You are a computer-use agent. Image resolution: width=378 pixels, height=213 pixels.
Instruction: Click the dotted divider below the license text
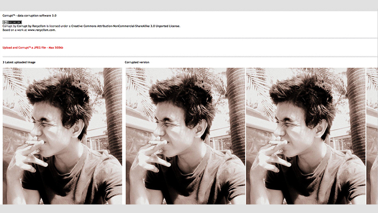[x=189, y=38]
